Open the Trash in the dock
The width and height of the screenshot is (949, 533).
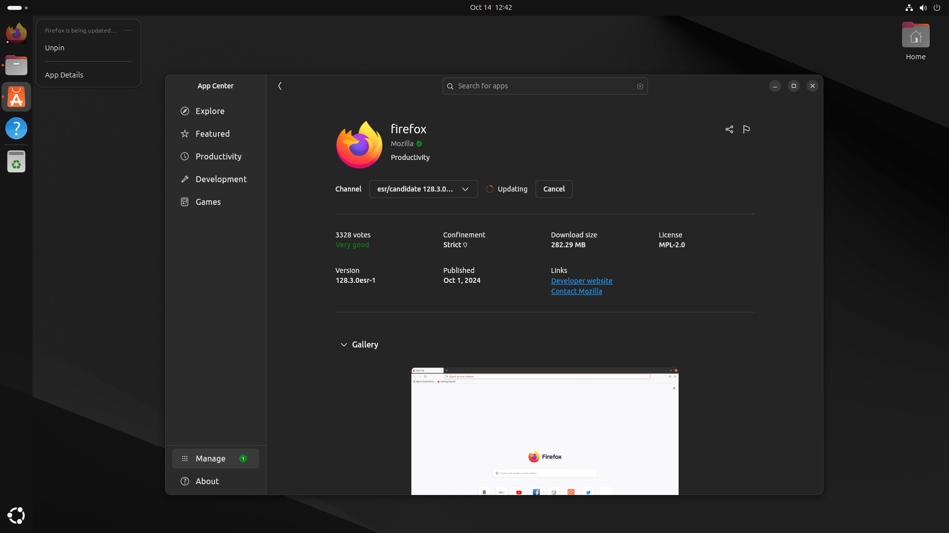pos(16,161)
